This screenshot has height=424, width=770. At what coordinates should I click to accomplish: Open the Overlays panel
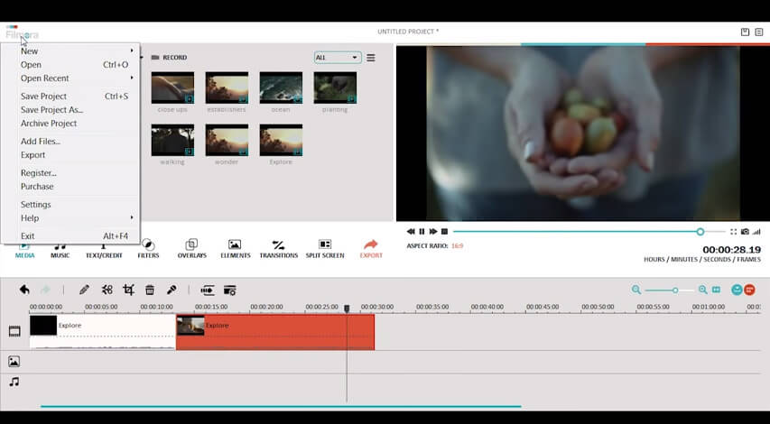pos(192,249)
